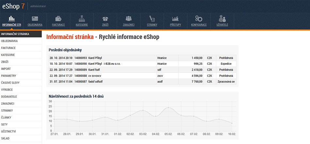The height and width of the screenshot is (144, 310).
Task: Open Zboží box icon
Action: pyautogui.click(x=105, y=19)
